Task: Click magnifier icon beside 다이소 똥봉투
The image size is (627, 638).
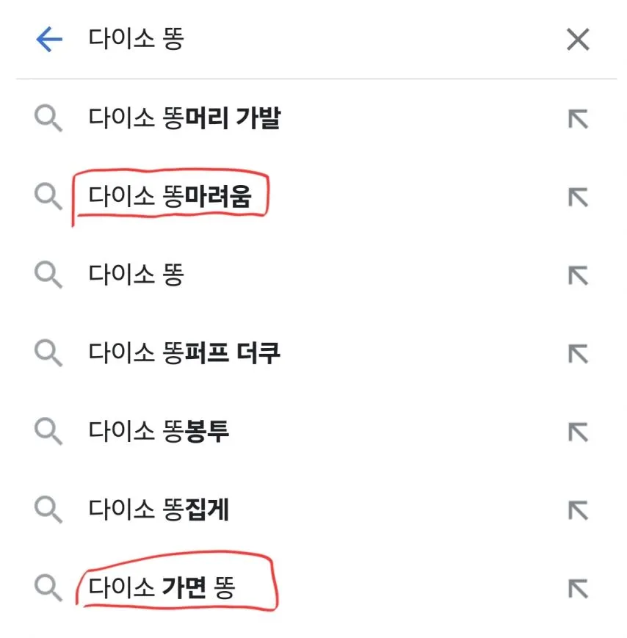Action: click(x=48, y=432)
